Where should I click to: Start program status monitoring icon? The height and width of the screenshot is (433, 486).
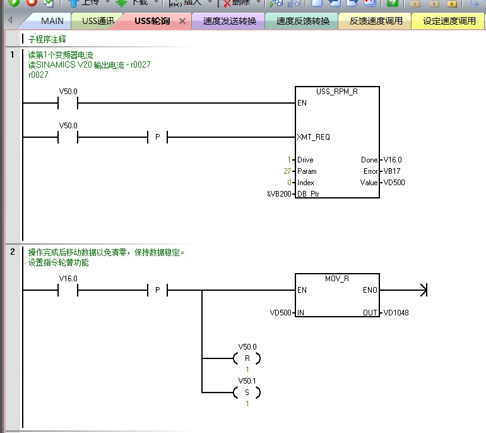pos(276,3)
